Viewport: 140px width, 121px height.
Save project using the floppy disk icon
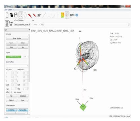(16, 15)
